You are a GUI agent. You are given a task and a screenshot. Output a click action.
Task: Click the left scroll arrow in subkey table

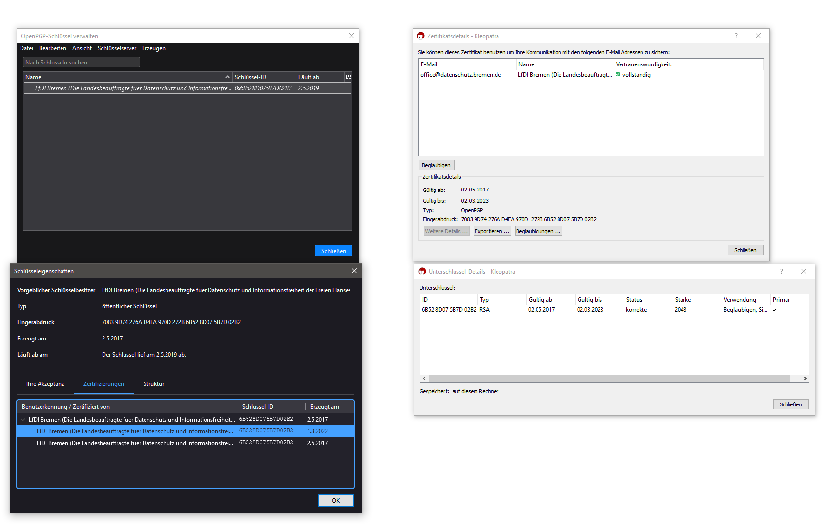pos(424,378)
